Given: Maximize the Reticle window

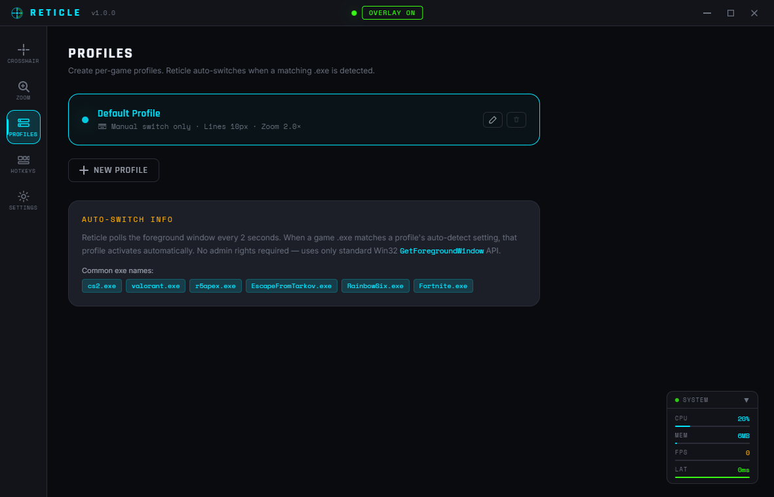Looking at the screenshot, I should coord(731,13).
